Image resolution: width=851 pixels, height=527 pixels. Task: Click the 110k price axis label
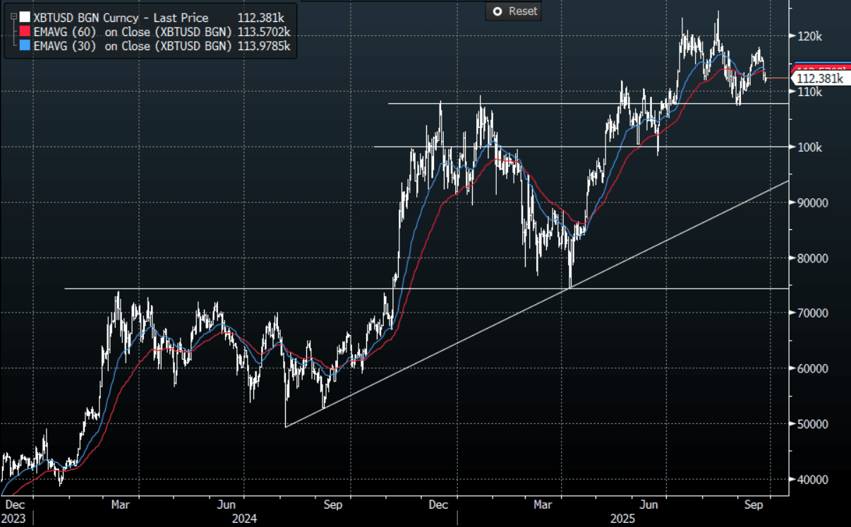809,92
